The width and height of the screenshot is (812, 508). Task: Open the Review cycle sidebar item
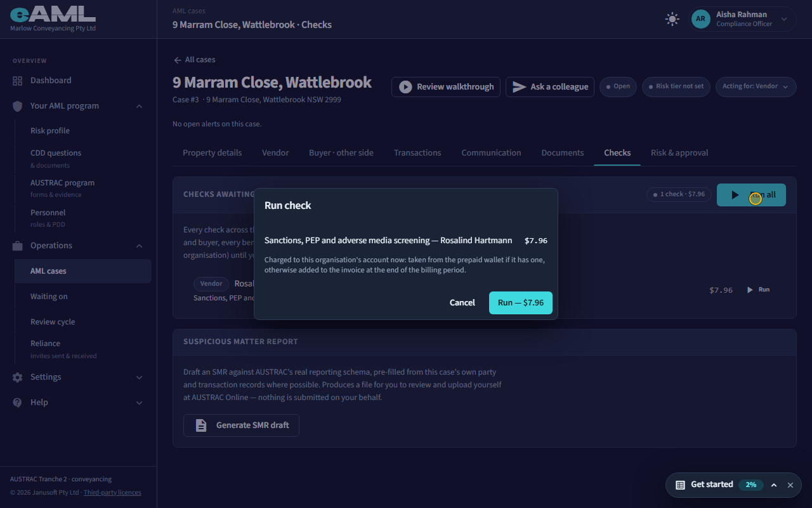[82, 322]
